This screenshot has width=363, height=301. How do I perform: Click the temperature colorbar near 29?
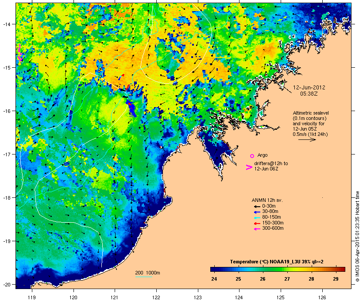(336, 269)
